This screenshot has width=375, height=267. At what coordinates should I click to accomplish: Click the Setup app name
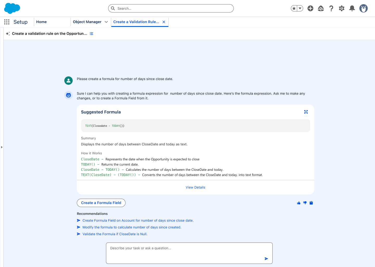point(21,22)
